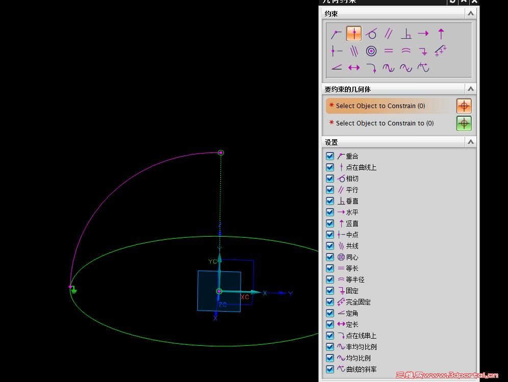Uncheck the 固定 (Fixed) checkbox
The height and width of the screenshot is (382, 508).
coord(330,291)
